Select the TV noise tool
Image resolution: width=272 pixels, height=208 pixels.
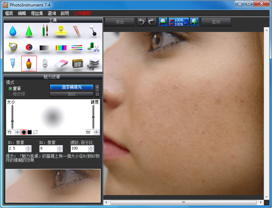[x=78, y=64]
